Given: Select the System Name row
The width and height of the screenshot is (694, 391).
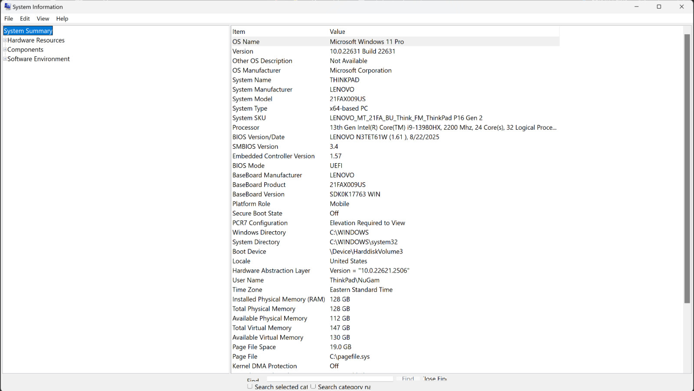Looking at the screenshot, I should tap(395, 80).
